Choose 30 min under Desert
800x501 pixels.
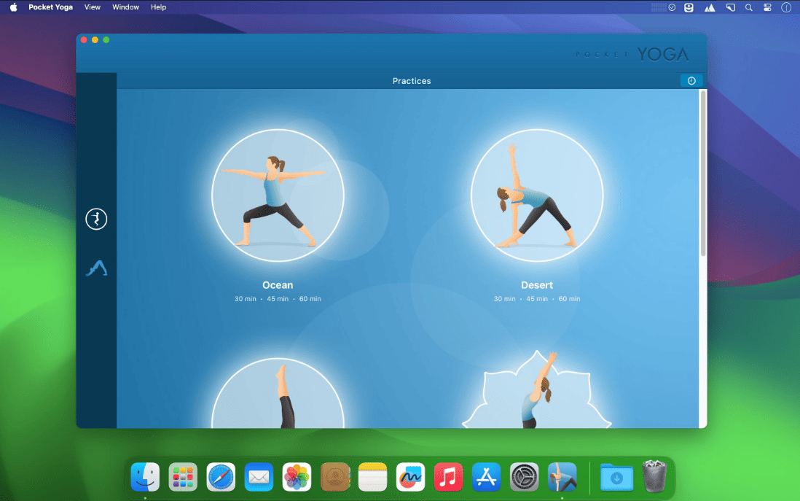505,299
